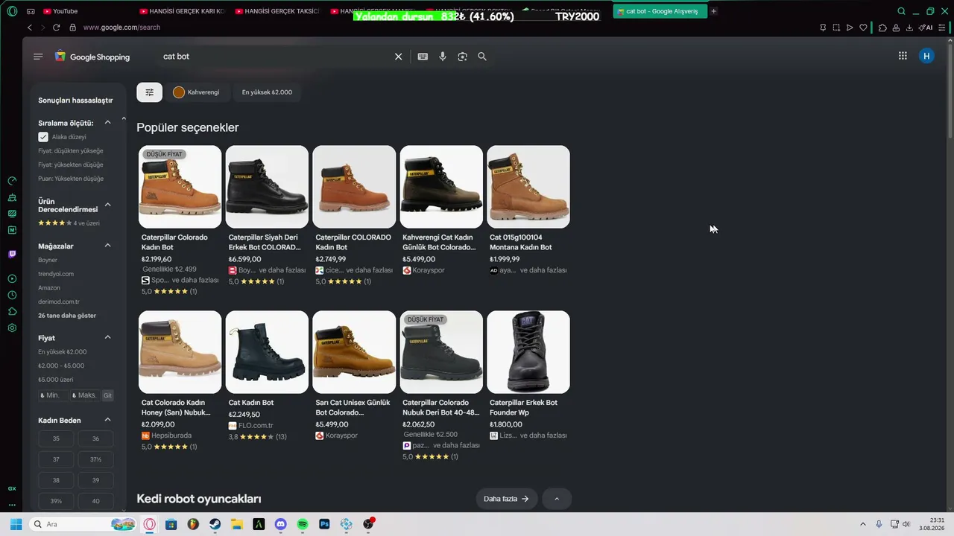The height and width of the screenshot is (536, 954).
Task: Open the browser AI assistant button
Action: [x=926, y=28]
